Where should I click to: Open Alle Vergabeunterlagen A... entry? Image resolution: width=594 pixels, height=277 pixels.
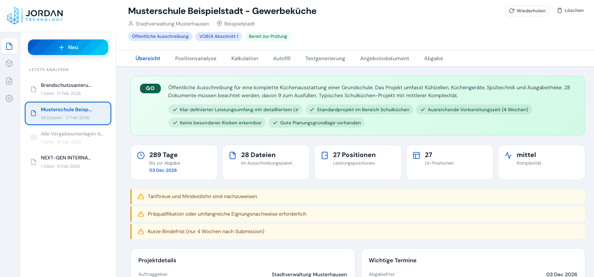[68, 138]
